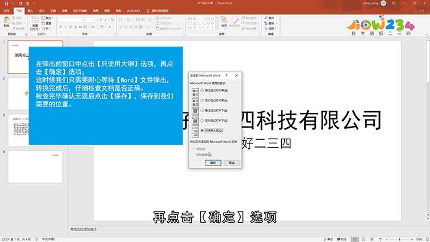430x242 pixels.
Task: Open the font name dropdown
Action: point(83,20)
